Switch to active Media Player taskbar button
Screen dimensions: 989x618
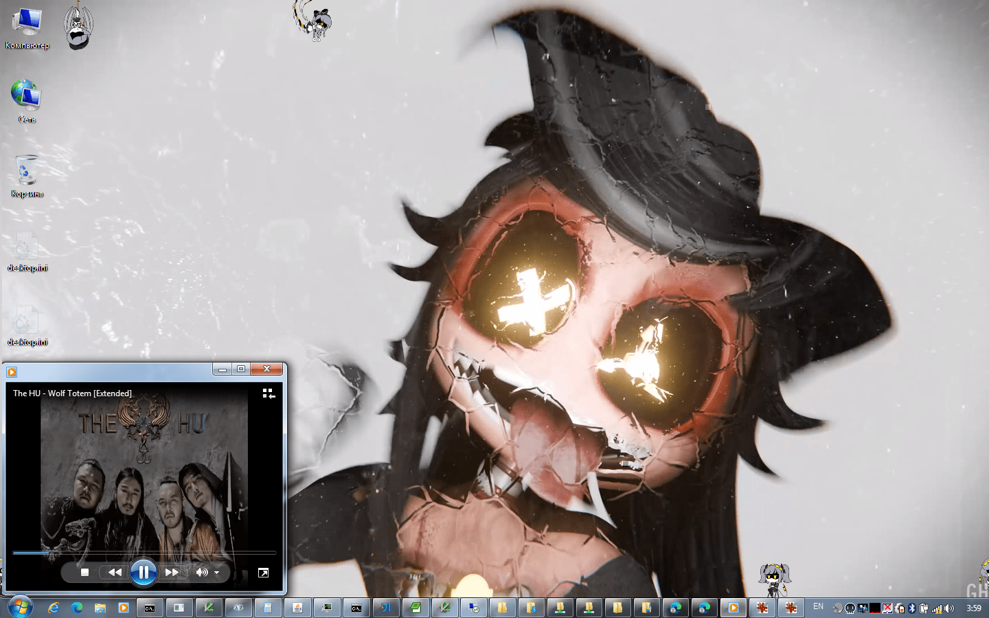[733, 608]
